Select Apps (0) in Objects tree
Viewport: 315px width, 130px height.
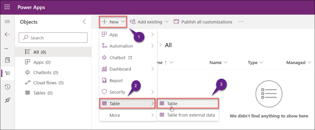53,62
